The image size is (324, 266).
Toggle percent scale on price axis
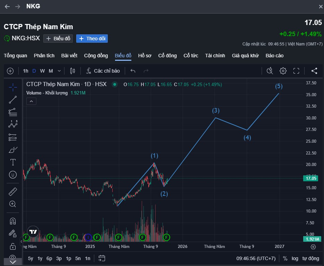coord(285,258)
